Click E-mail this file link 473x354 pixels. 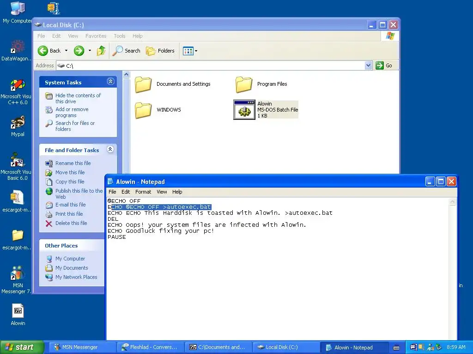point(70,205)
